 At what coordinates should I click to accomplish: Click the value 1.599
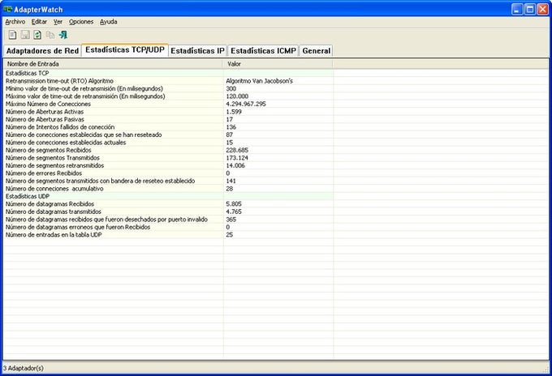click(234, 112)
